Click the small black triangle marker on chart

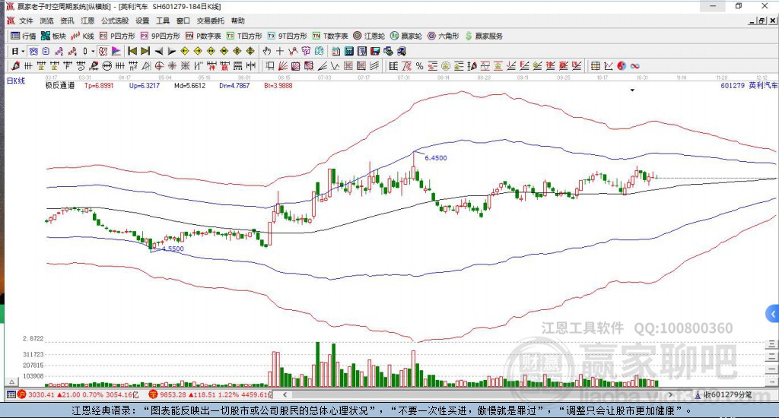click(x=632, y=90)
